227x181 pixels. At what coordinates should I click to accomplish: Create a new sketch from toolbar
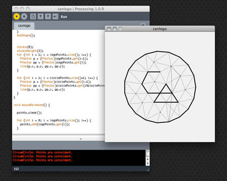tap(33, 16)
